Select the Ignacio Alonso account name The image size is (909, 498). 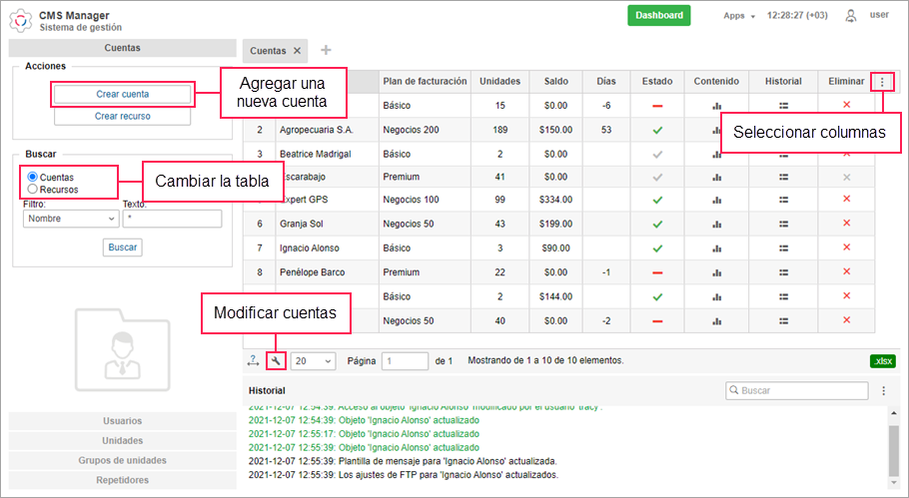tap(310, 249)
